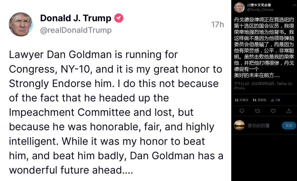Viewport: 297px width, 181px height.
Task: Click the blue 回覆 reply button
Action: [x=289, y=125]
